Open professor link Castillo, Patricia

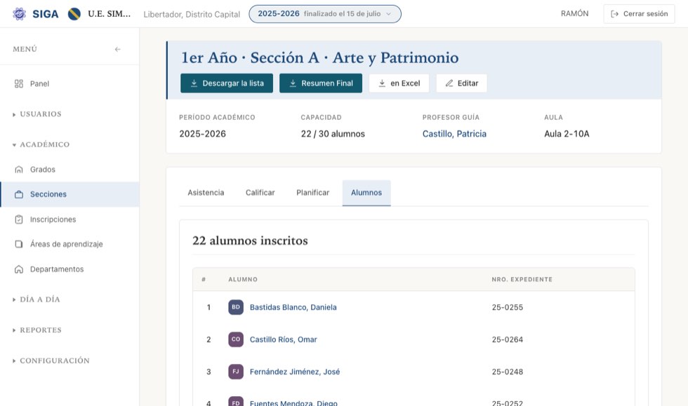(x=454, y=134)
